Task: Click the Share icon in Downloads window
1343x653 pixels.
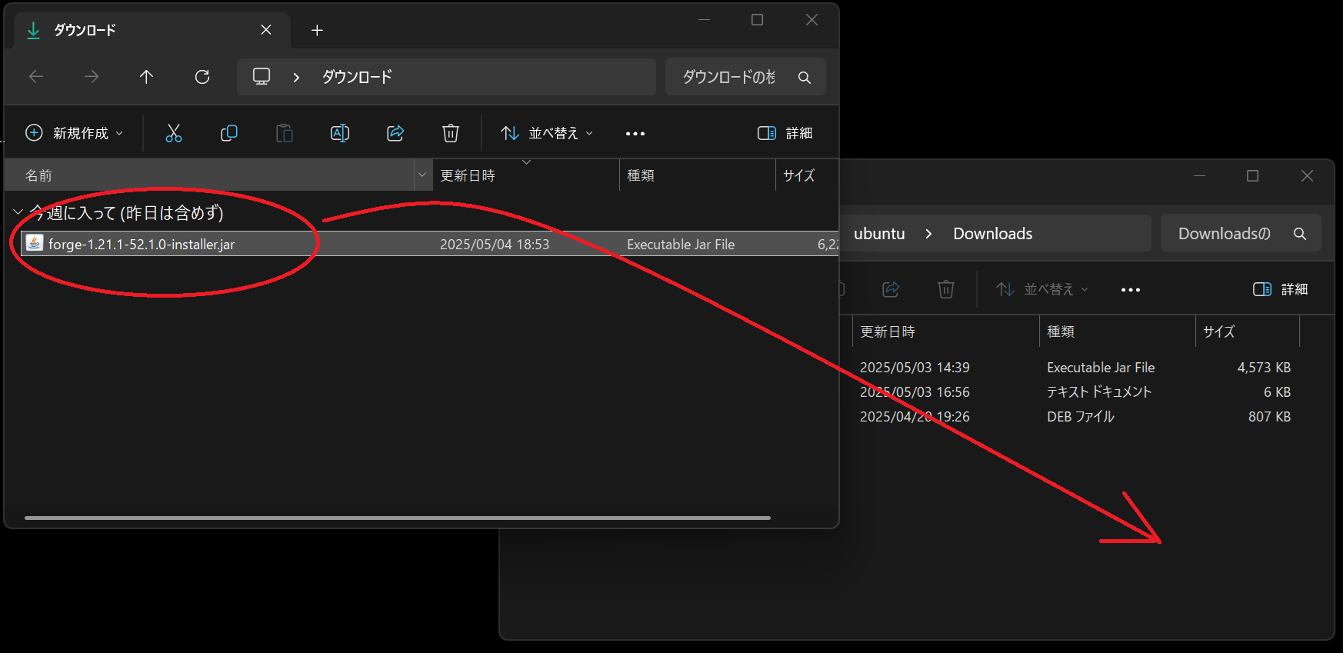Action: (891, 289)
